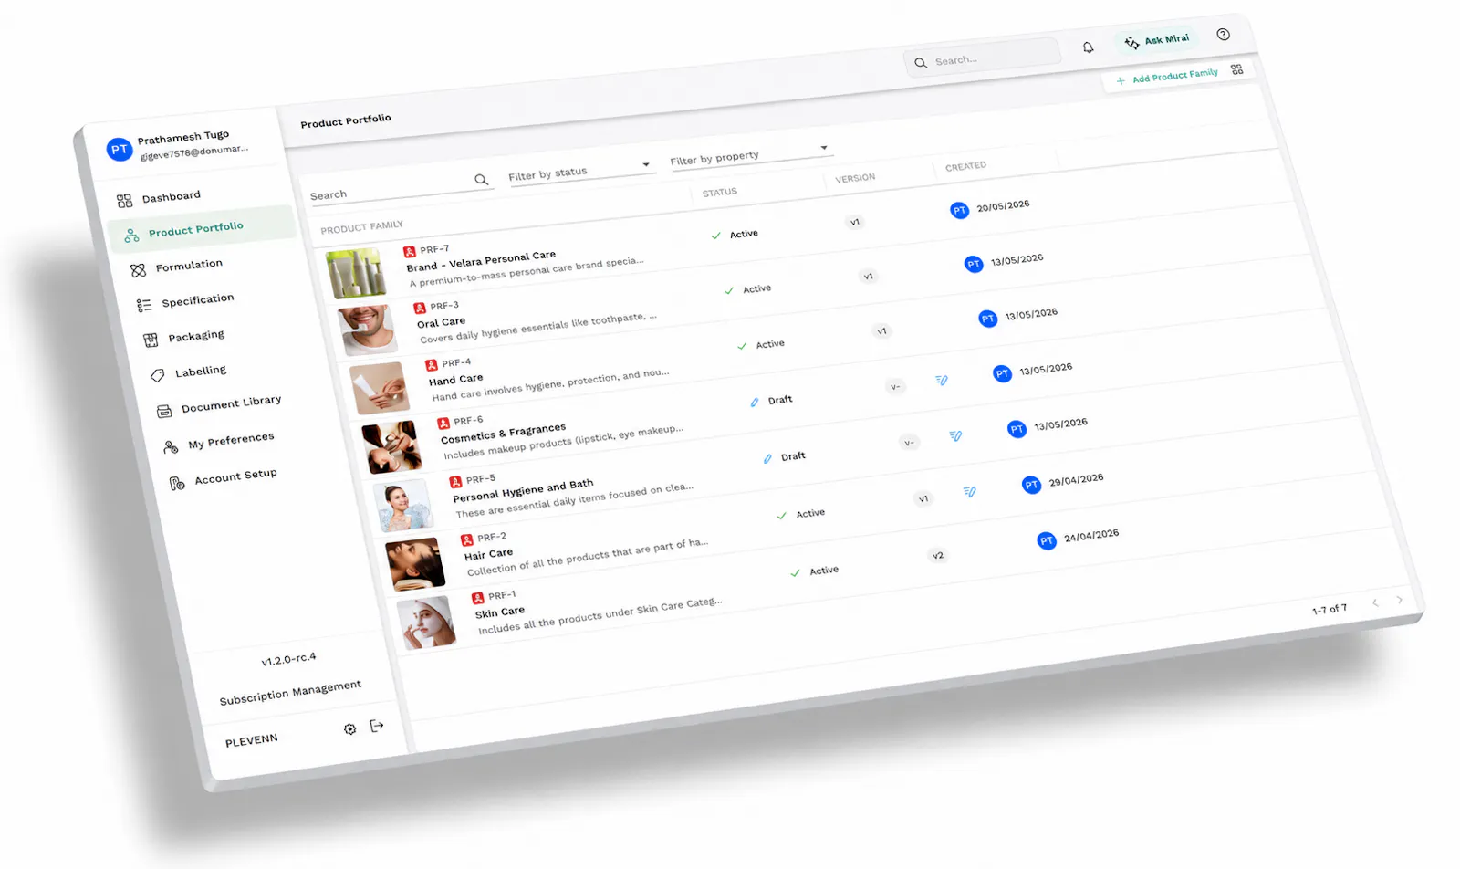Open Cosmetics & Fragrances family
Screen dimensions: 1460x869
(504, 433)
